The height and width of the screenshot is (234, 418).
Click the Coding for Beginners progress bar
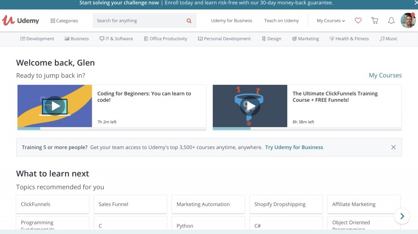[x=112, y=128]
